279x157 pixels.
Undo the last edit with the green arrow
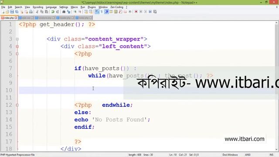coord(53,12)
